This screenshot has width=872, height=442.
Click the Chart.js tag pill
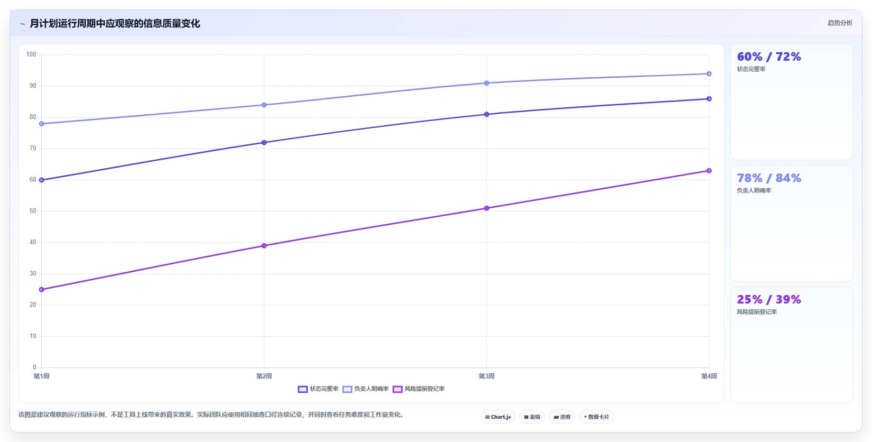498,417
